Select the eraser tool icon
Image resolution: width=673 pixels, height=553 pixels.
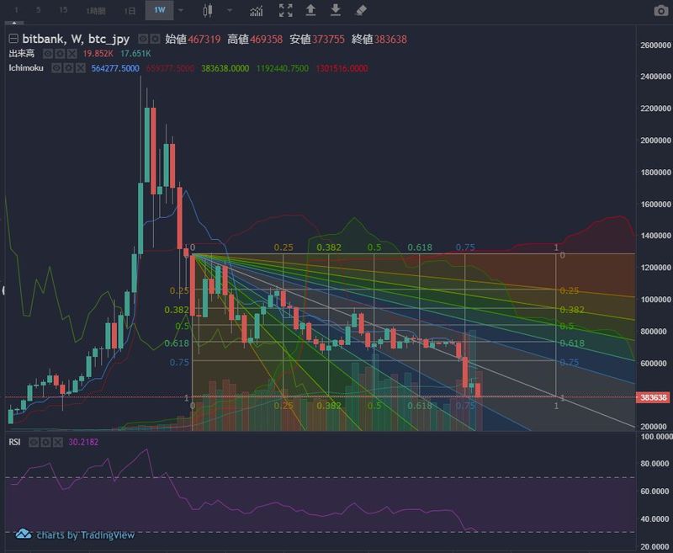[361, 11]
